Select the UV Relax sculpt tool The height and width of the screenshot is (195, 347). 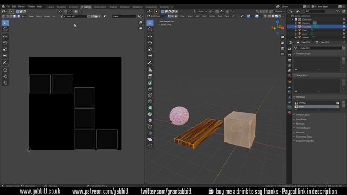5,76
